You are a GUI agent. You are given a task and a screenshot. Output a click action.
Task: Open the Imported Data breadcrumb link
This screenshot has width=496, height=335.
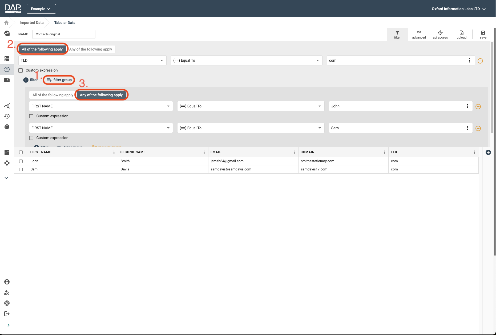click(31, 23)
